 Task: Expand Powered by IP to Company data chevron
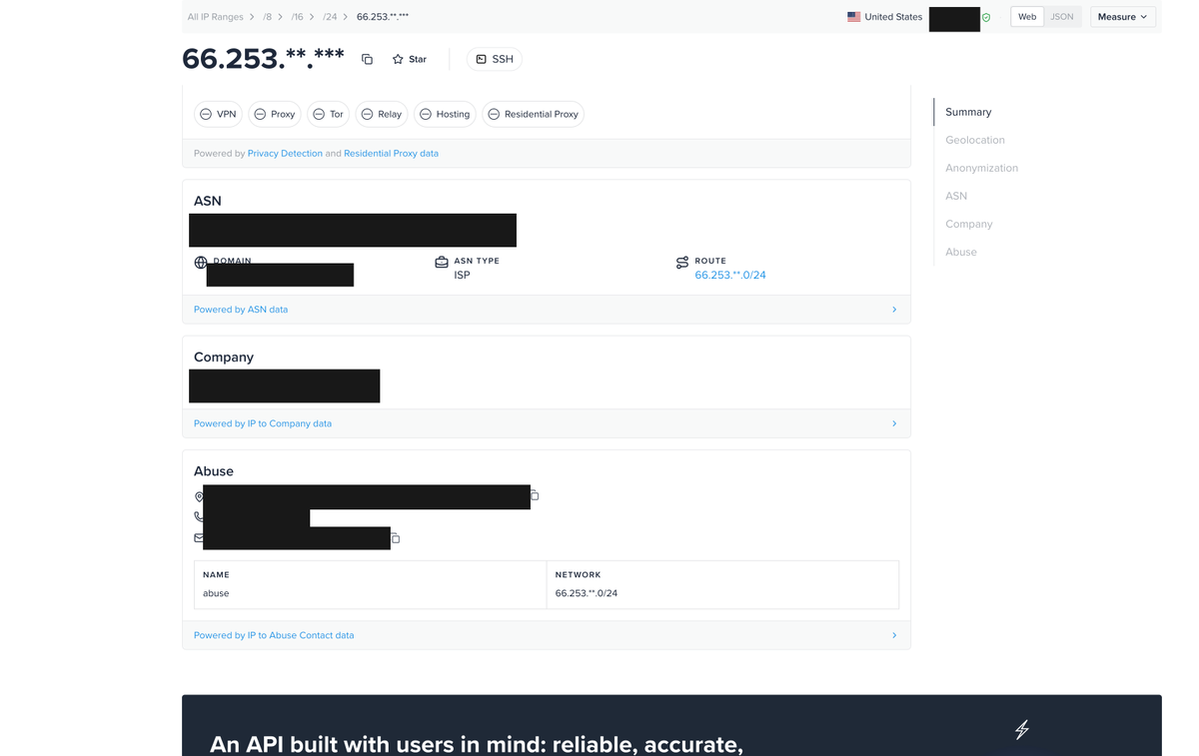pos(894,423)
